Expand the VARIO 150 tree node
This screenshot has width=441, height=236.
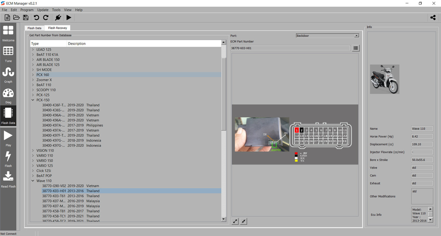pyautogui.click(x=33, y=161)
